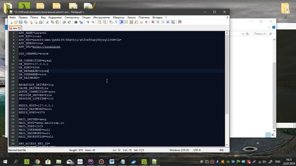Open the Файл menu
This screenshot has height=166, width=296.
click(12, 18)
